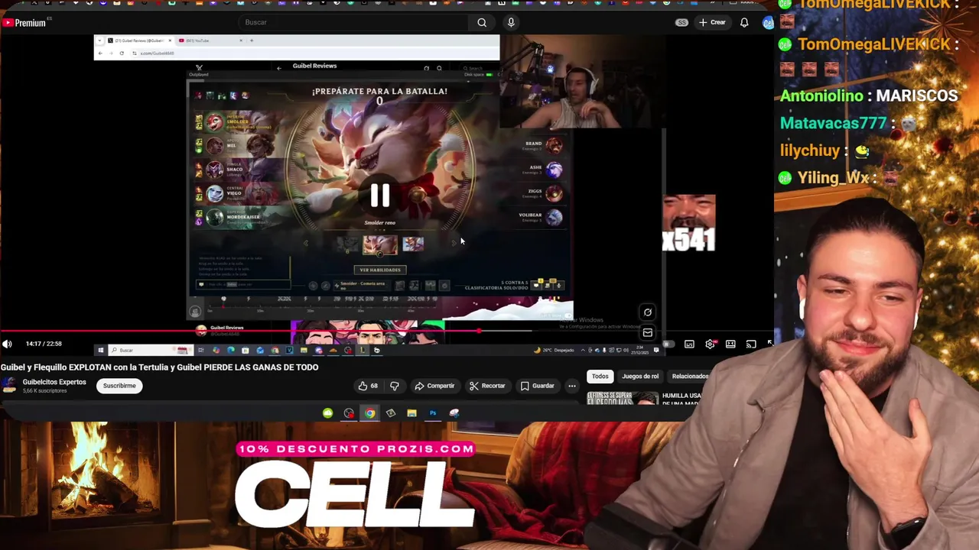Open the HUMILLA USA recommended video thumbnail
The image size is (979, 550).
[x=623, y=397]
